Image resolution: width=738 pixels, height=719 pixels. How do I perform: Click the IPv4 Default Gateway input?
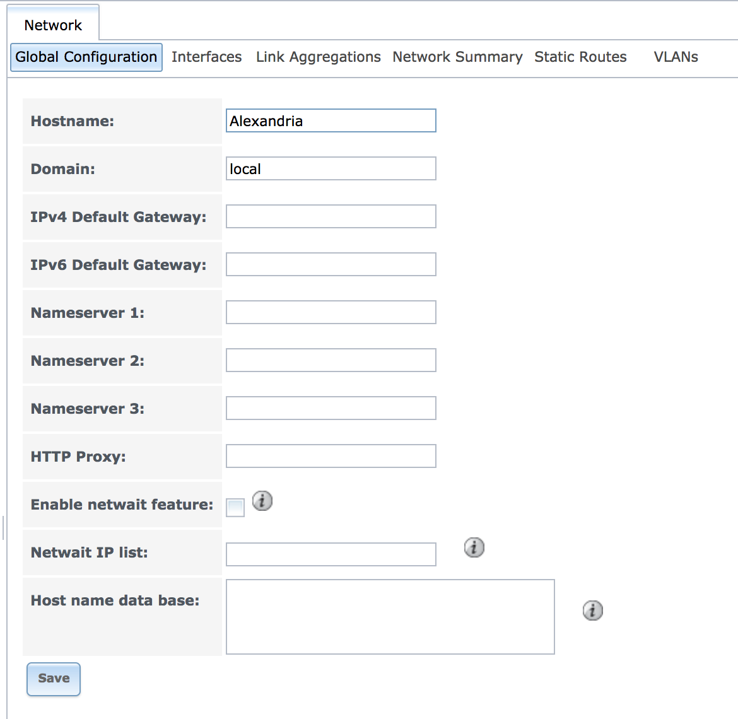(331, 217)
